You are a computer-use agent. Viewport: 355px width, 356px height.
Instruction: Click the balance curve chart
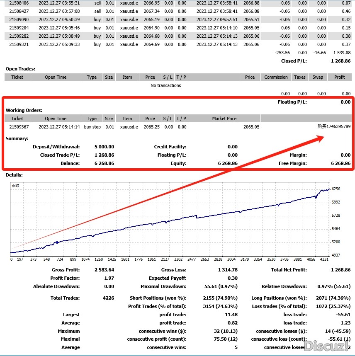click(x=170, y=219)
